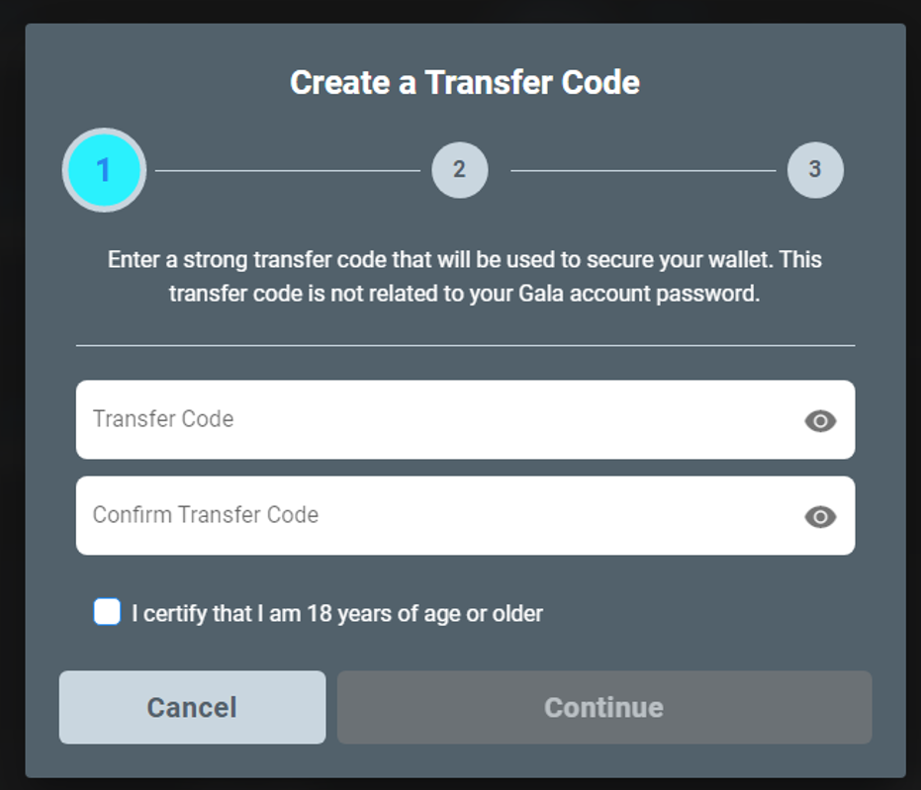The height and width of the screenshot is (790, 921).
Task: Click the age certification label text
Action: pos(337,614)
